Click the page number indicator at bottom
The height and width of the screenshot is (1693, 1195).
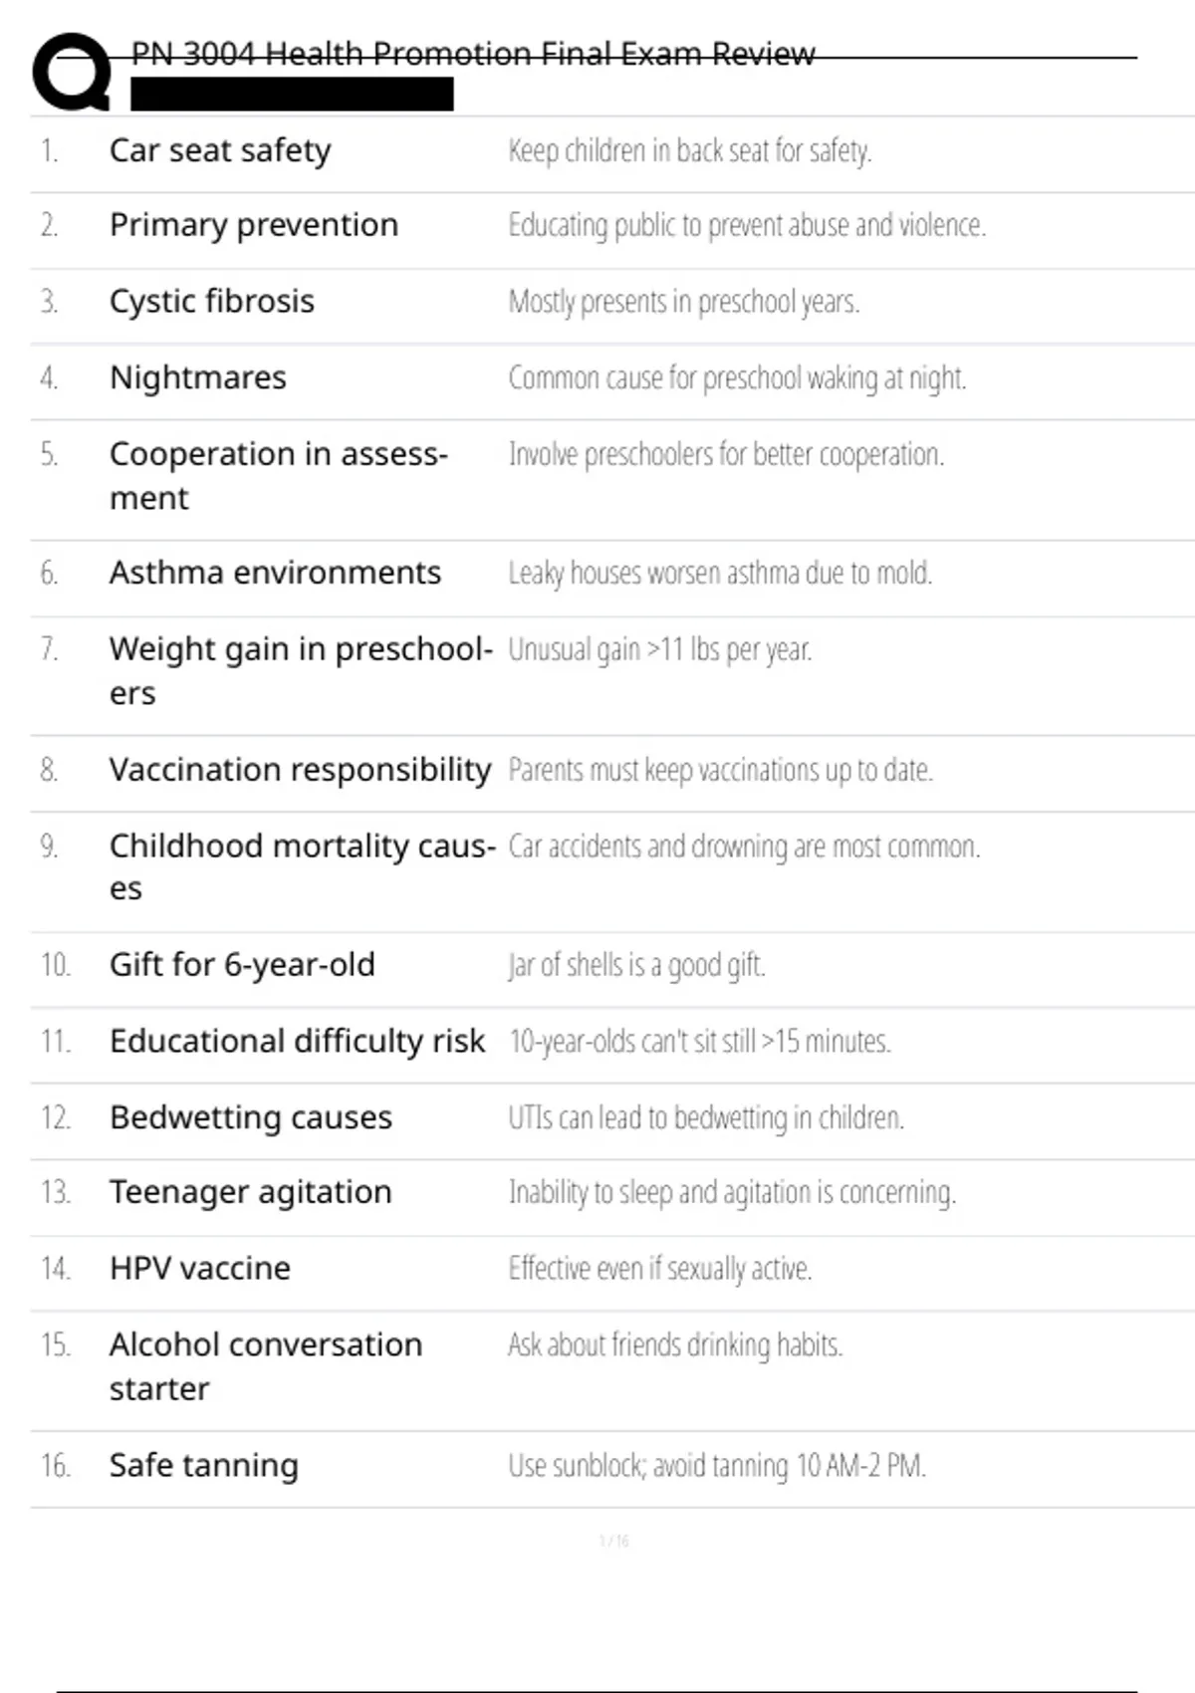click(x=613, y=1542)
